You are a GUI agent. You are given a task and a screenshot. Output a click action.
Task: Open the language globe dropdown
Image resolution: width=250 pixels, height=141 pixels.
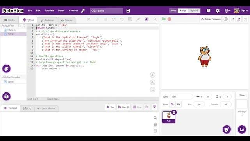(x=227, y=11)
